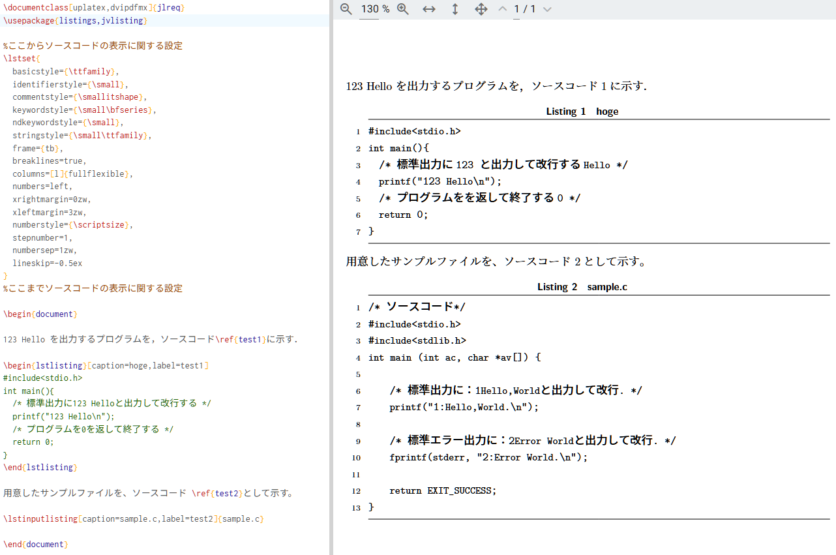Click the \end{document} line
Screen dimensions: 836x555
tap(35, 544)
